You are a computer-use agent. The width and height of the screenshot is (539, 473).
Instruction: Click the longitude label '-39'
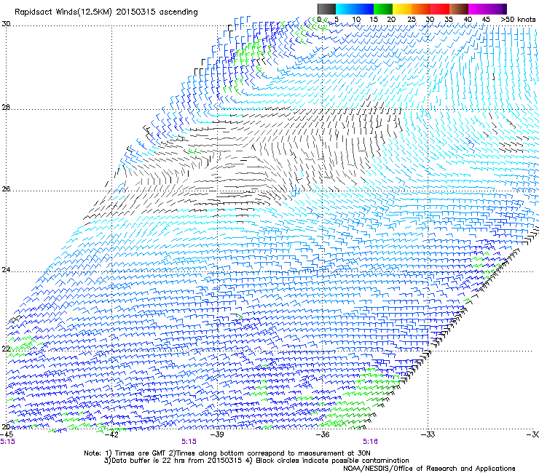click(217, 434)
